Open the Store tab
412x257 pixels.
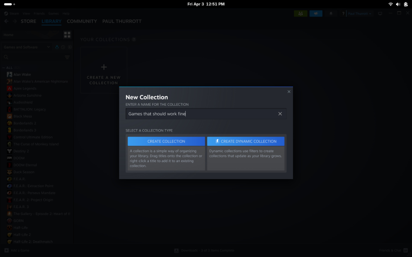tap(28, 21)
